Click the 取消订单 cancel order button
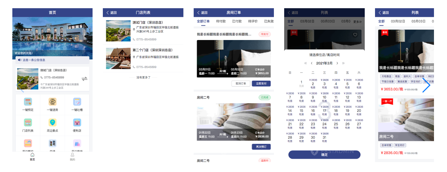The width and height of the screenshot is (447, 172). click(x=241, y=83)
